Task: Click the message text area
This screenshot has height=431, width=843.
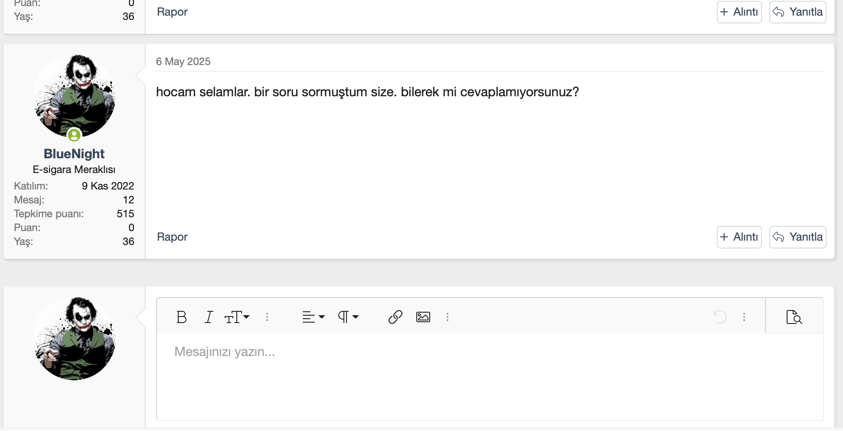Action: coord(490,376)
